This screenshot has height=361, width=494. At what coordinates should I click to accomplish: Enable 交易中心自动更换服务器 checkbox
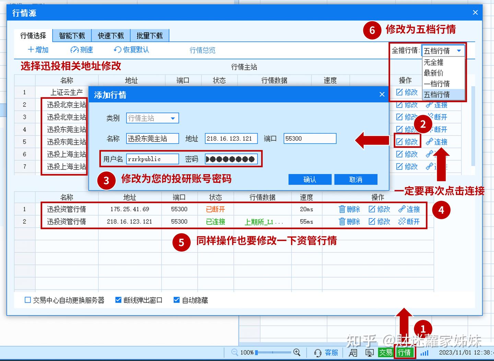(x=27, y=300)
